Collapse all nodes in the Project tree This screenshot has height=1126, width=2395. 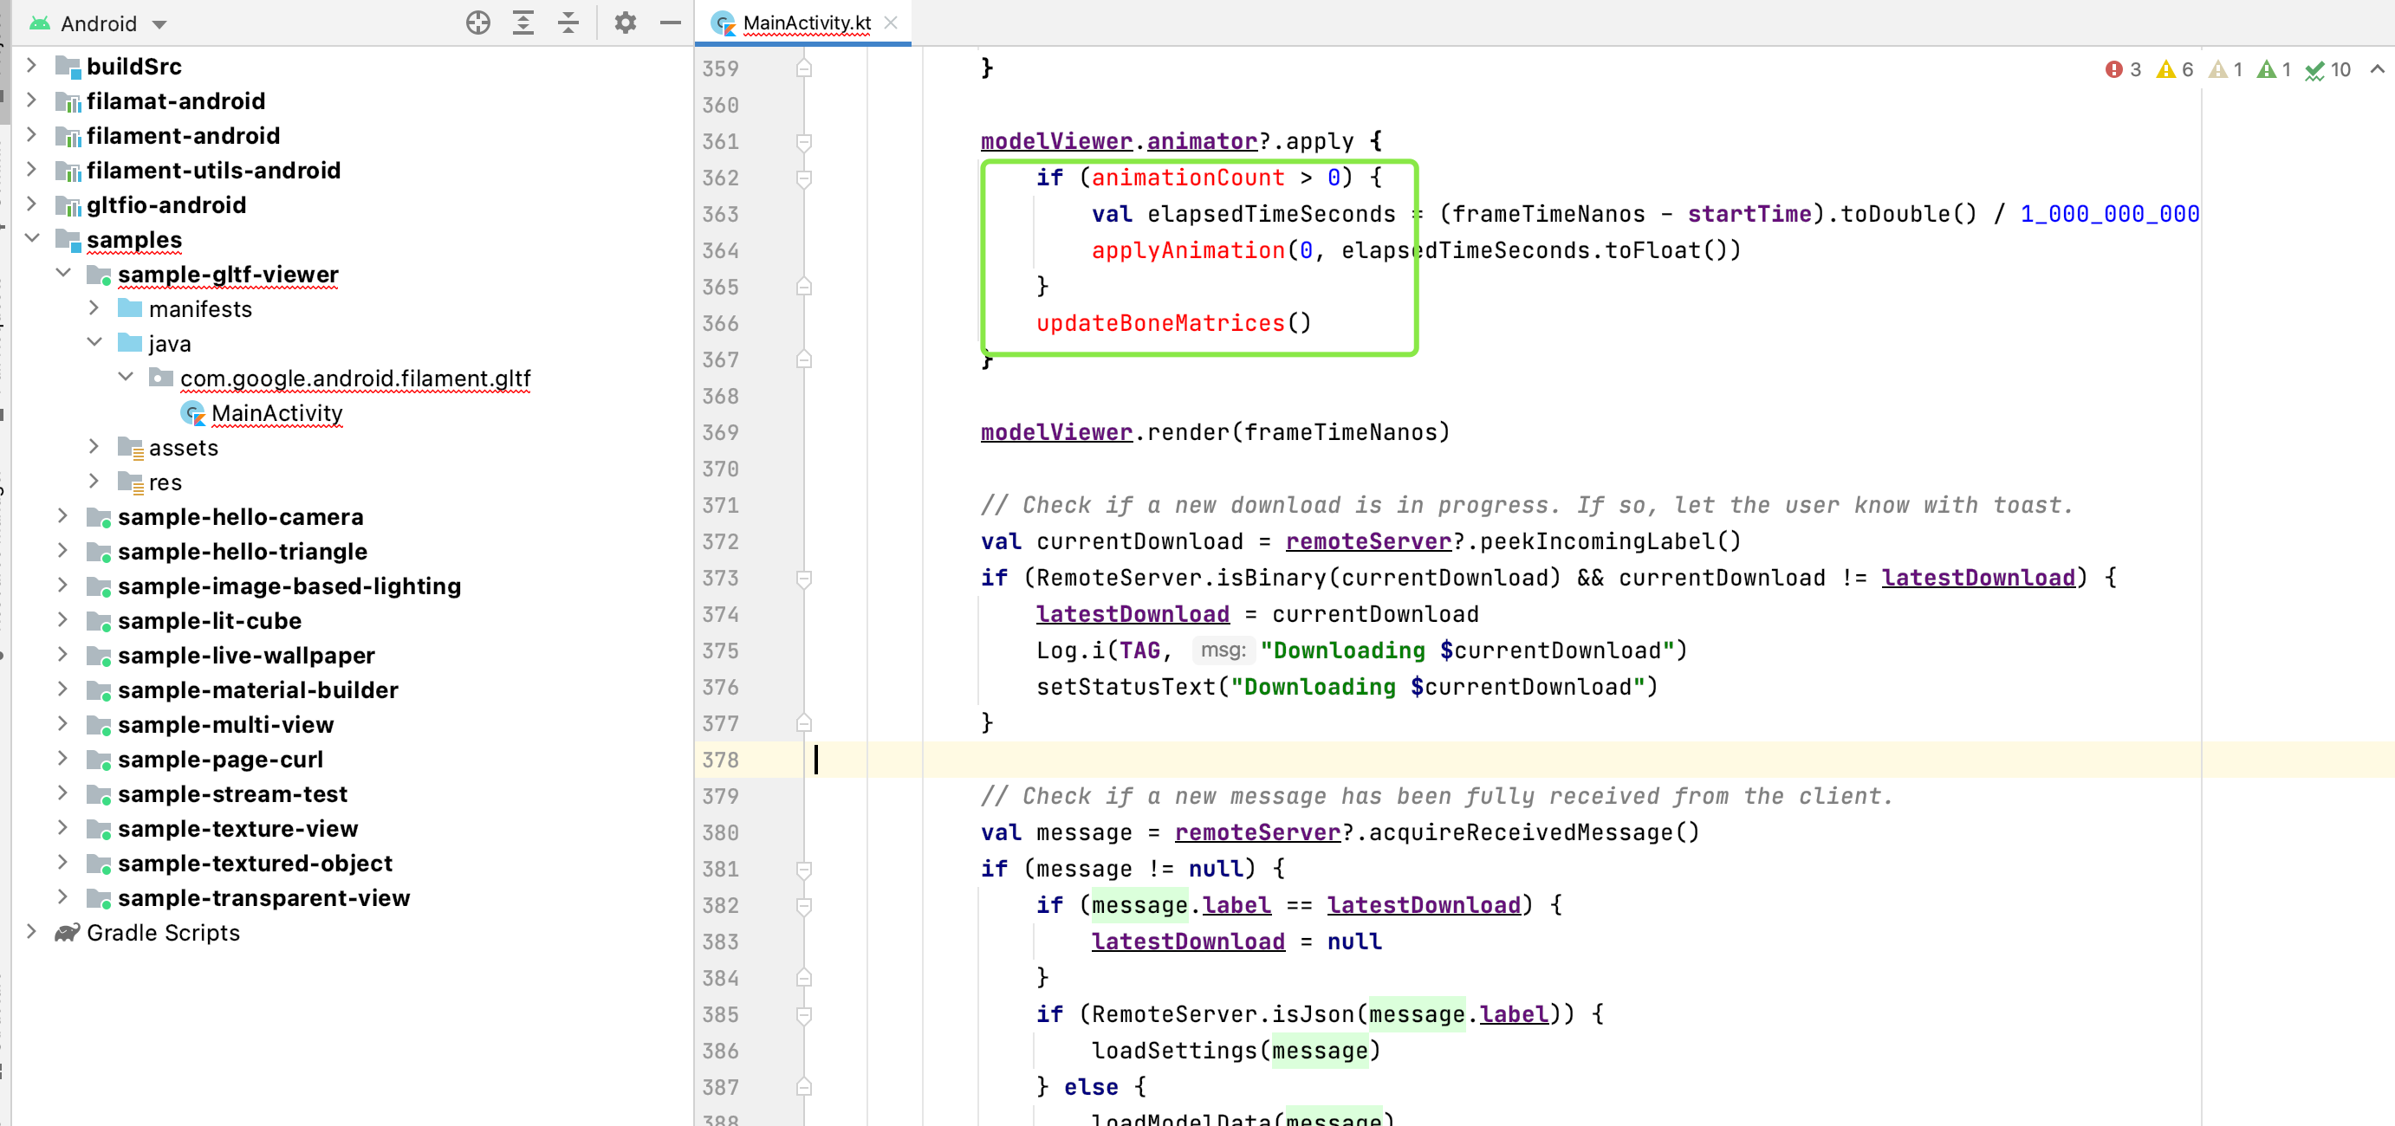(568, 23)
